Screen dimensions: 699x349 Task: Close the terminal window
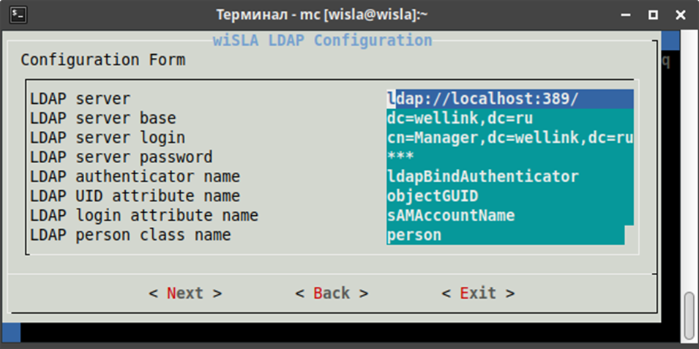680,15
